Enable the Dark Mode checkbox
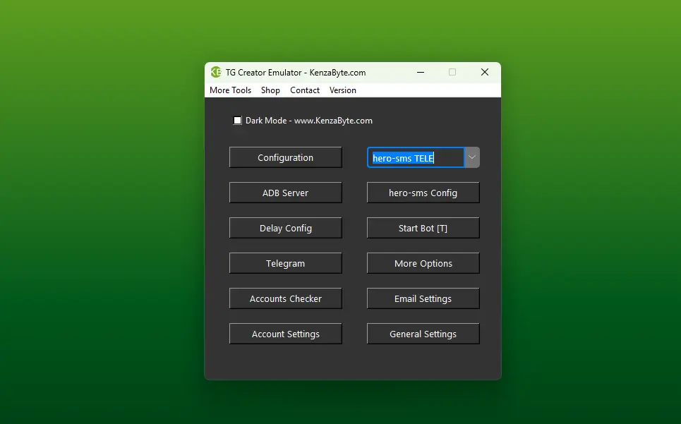Image resolution: width=681 pixels, height=424 pixels. [238, 120]
